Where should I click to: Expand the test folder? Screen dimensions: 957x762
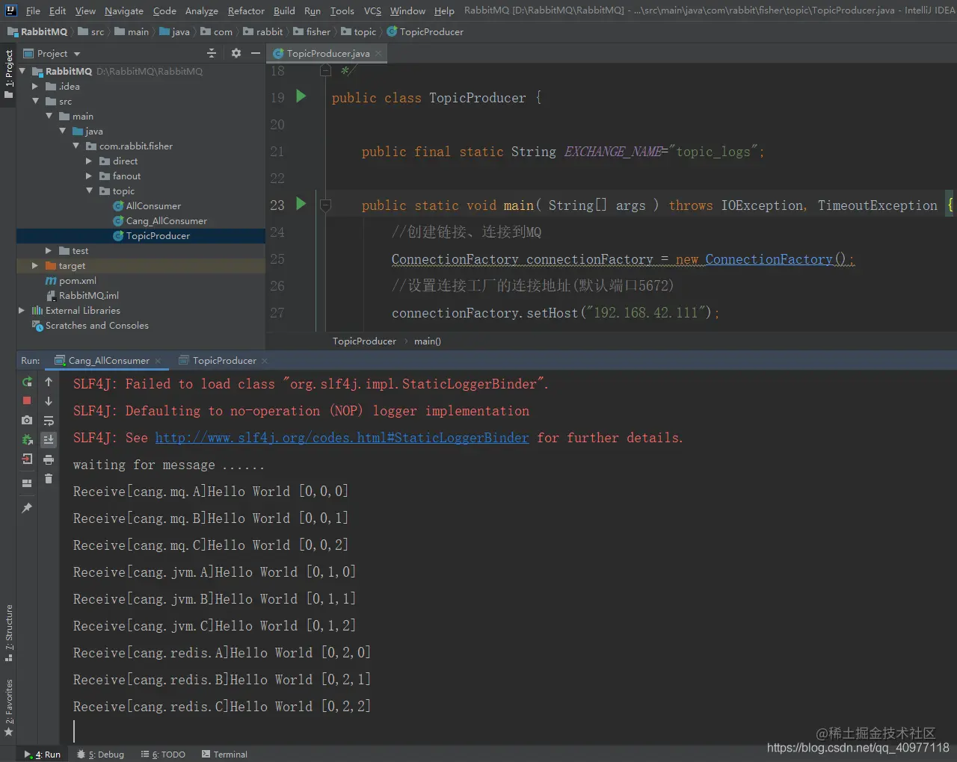49,251
